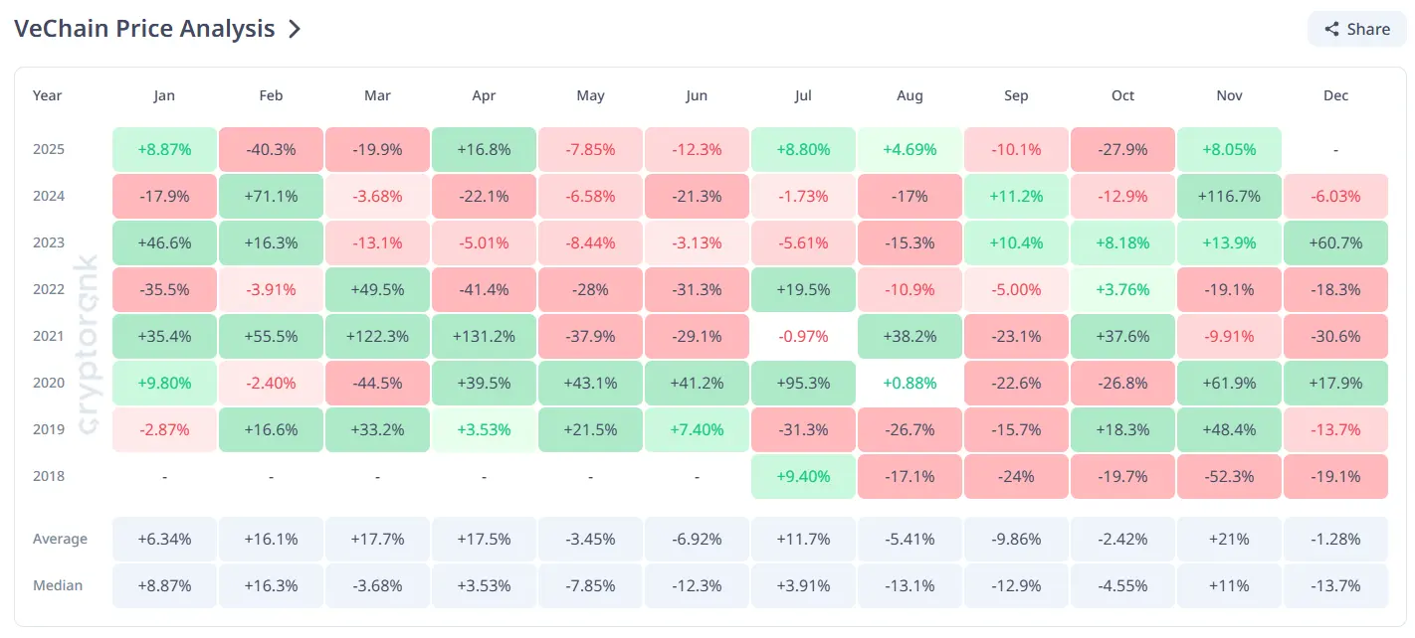Click the share icon beside Share
The width and height of the screenshot is (1415, 638).
pos(1332,29)
